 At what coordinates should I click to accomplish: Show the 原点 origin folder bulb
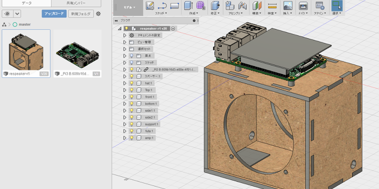coord(132,56)
